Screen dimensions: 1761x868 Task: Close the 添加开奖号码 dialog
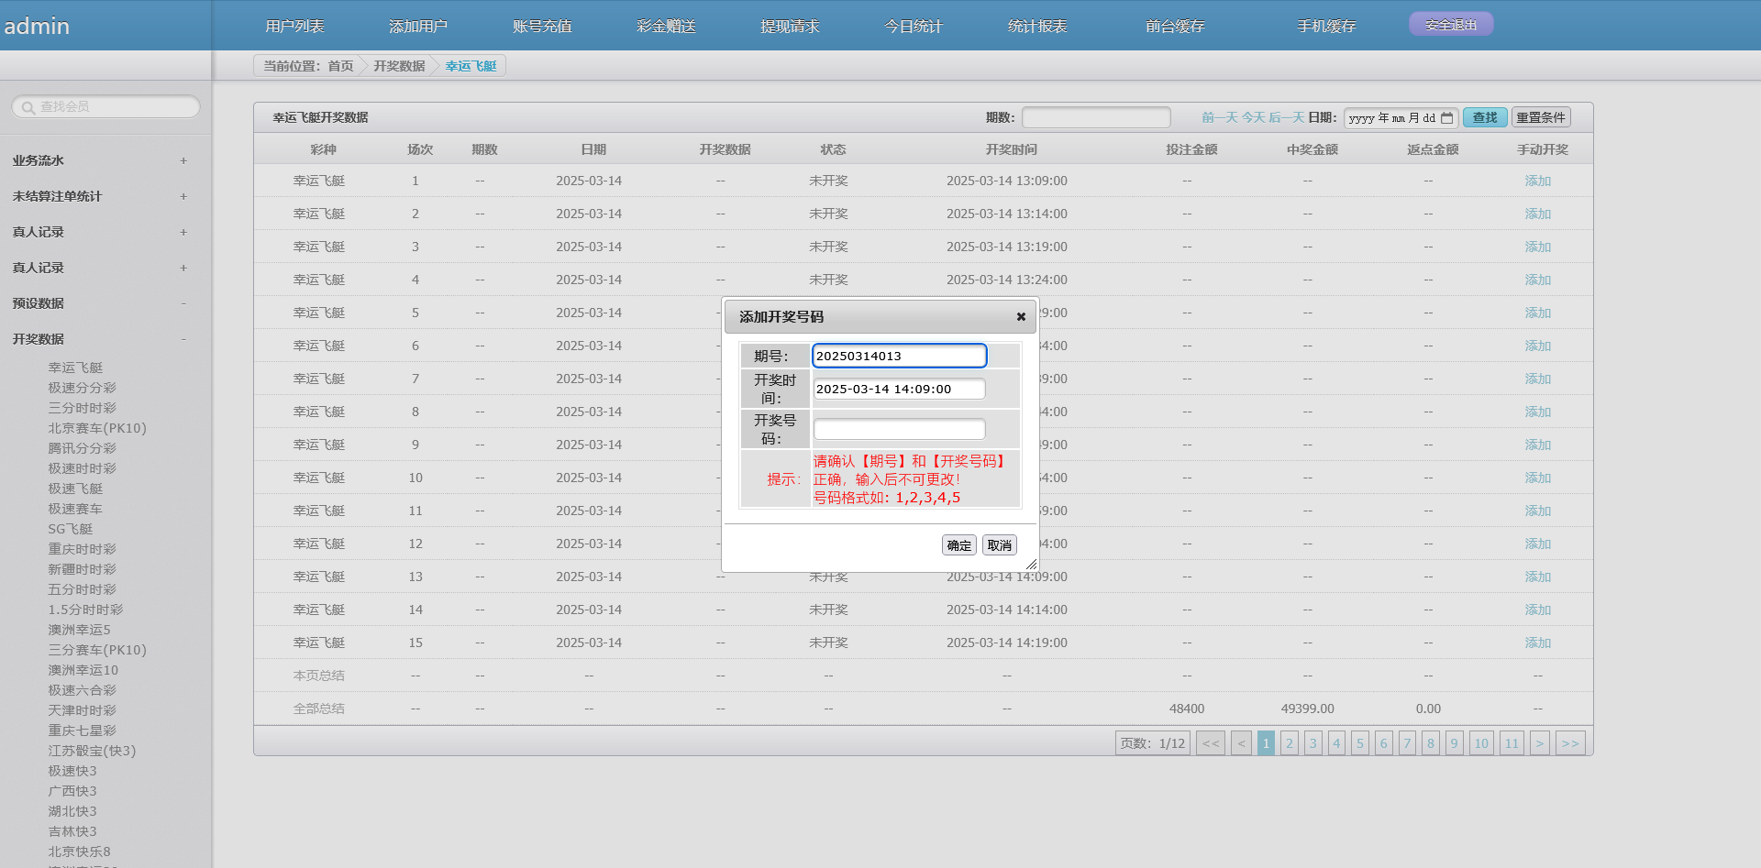click(1021, 316)
